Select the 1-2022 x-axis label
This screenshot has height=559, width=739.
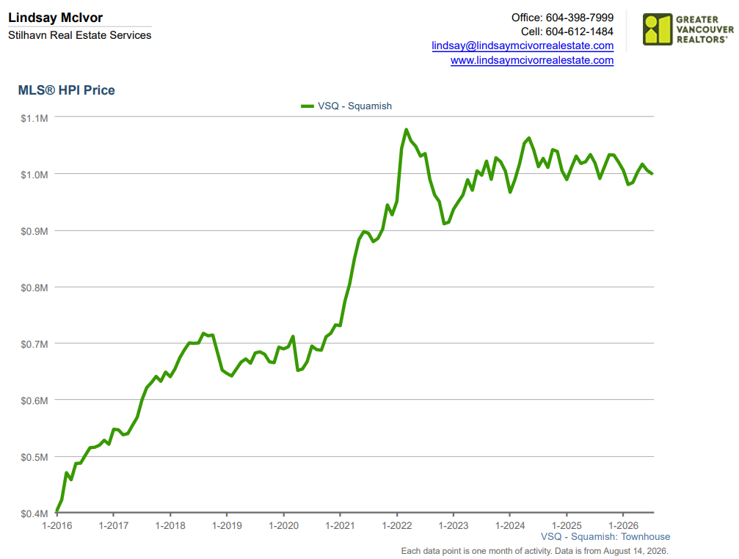pyautogui.click(x=397, y=525)
